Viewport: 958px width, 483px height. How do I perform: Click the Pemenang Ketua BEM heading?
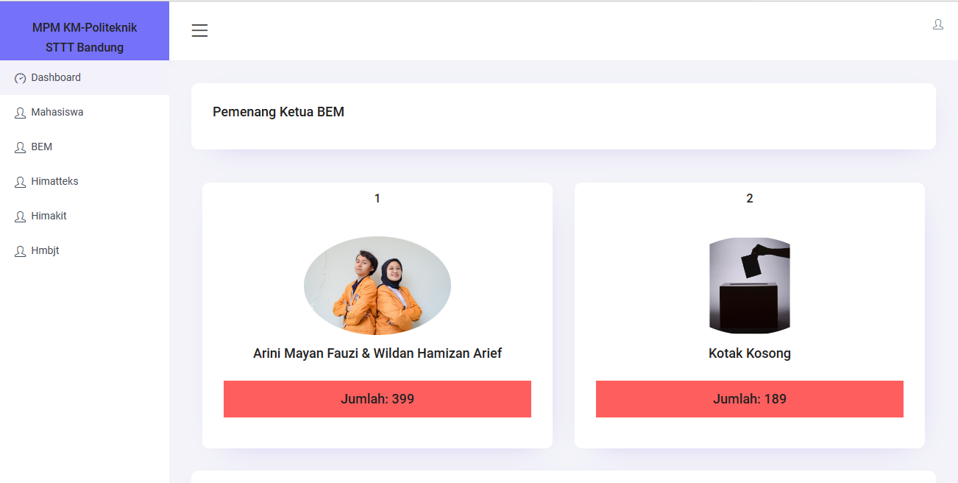coord(278,112)
